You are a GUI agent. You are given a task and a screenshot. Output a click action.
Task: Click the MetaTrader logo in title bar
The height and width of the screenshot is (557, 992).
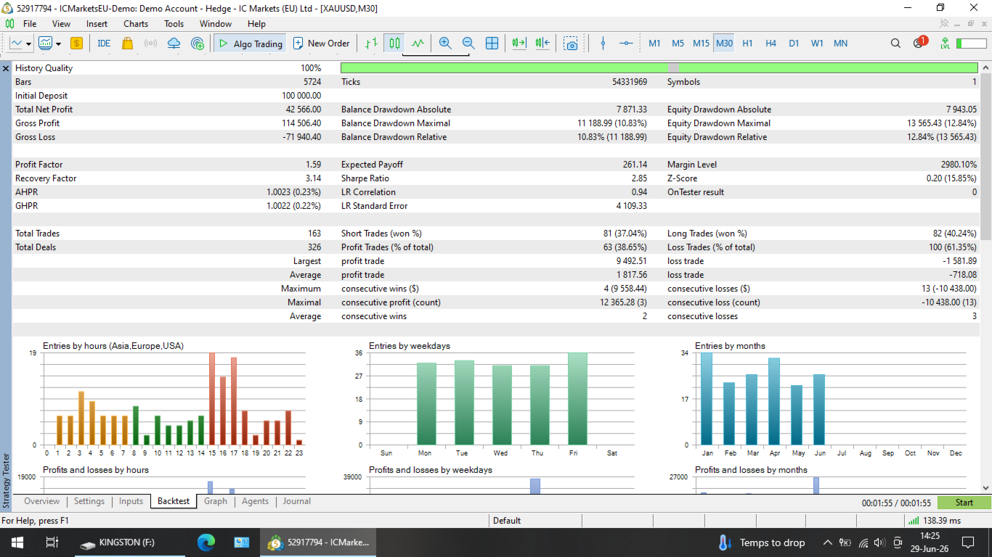[x=8, y=8]
